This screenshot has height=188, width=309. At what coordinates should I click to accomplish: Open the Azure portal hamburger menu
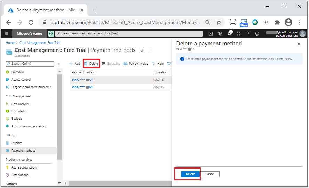click(x=7, y=33)
